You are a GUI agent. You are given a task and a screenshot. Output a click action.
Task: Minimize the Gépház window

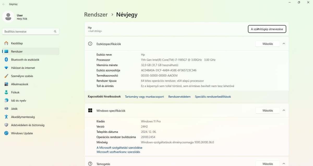click(290, 2)
